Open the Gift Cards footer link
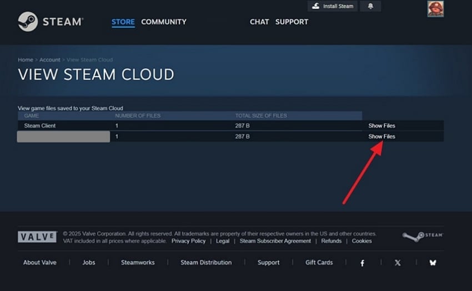Image resolution: width=472 pixels, height=291 pixels. tap(319, 262)
